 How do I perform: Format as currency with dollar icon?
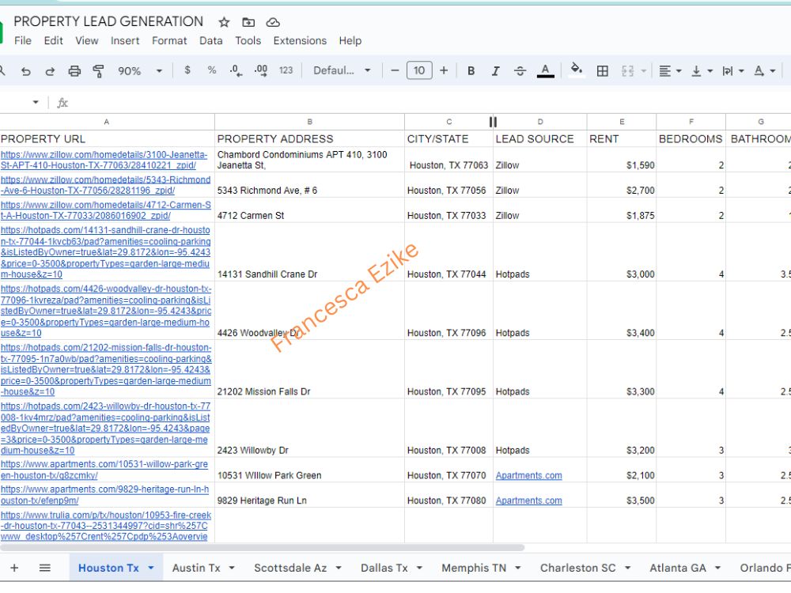(x=187, y=70)
